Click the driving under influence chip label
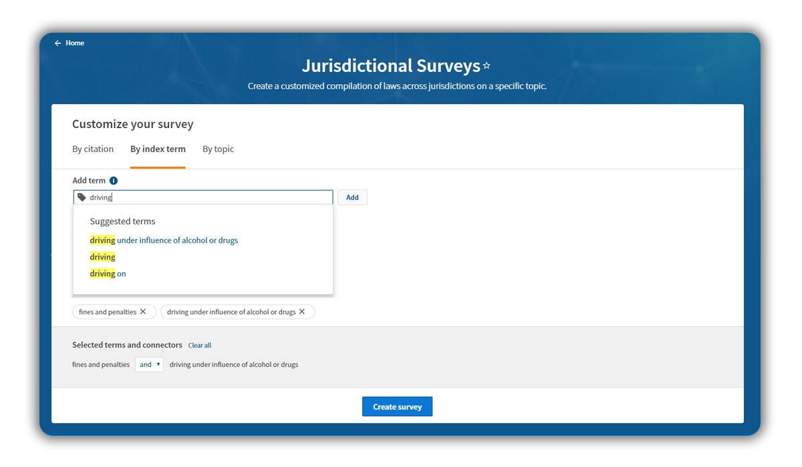This screenshot has width=802, height=467. 231,312
